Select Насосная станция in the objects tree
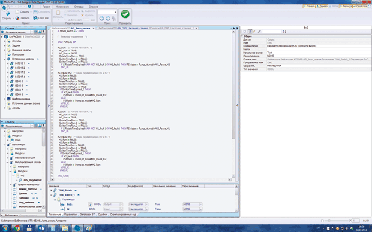The width and height of the screenshot is (372, 232). (25, 158)
